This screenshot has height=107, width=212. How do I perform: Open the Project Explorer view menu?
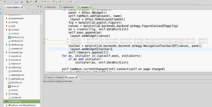40,12
